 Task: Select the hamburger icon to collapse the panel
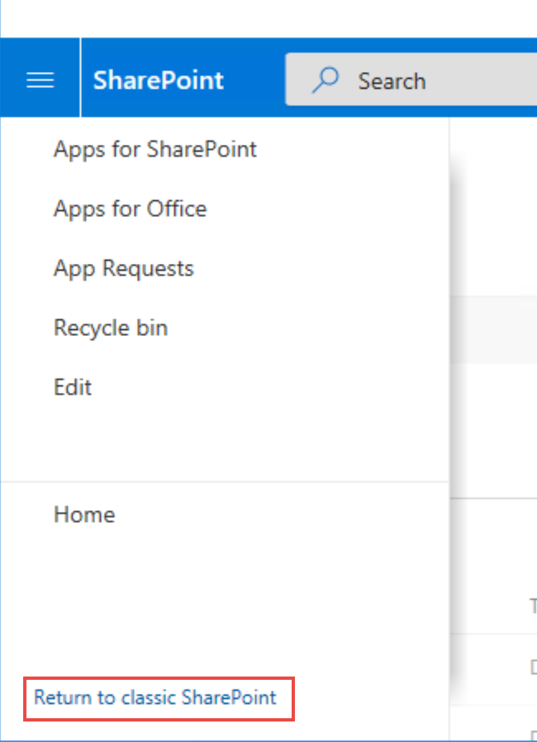[40, 79]
